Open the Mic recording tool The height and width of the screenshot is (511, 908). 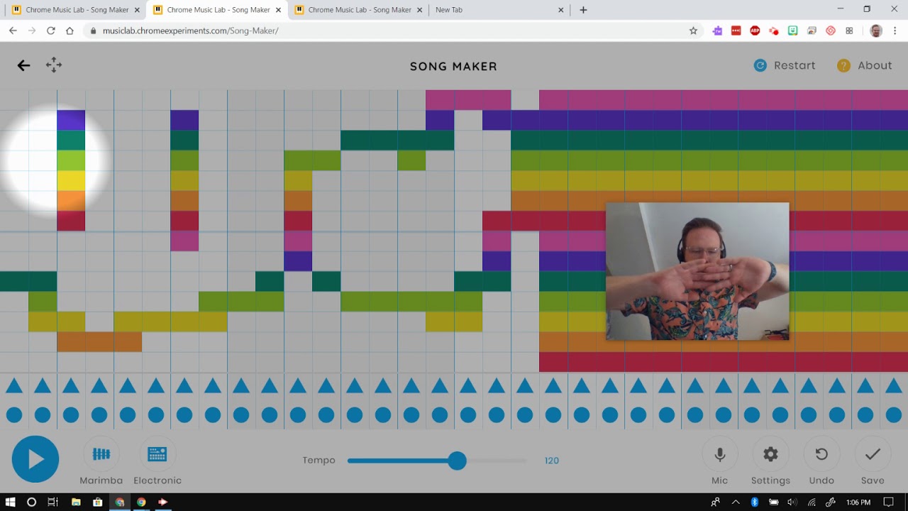click(x=720, y=454)
